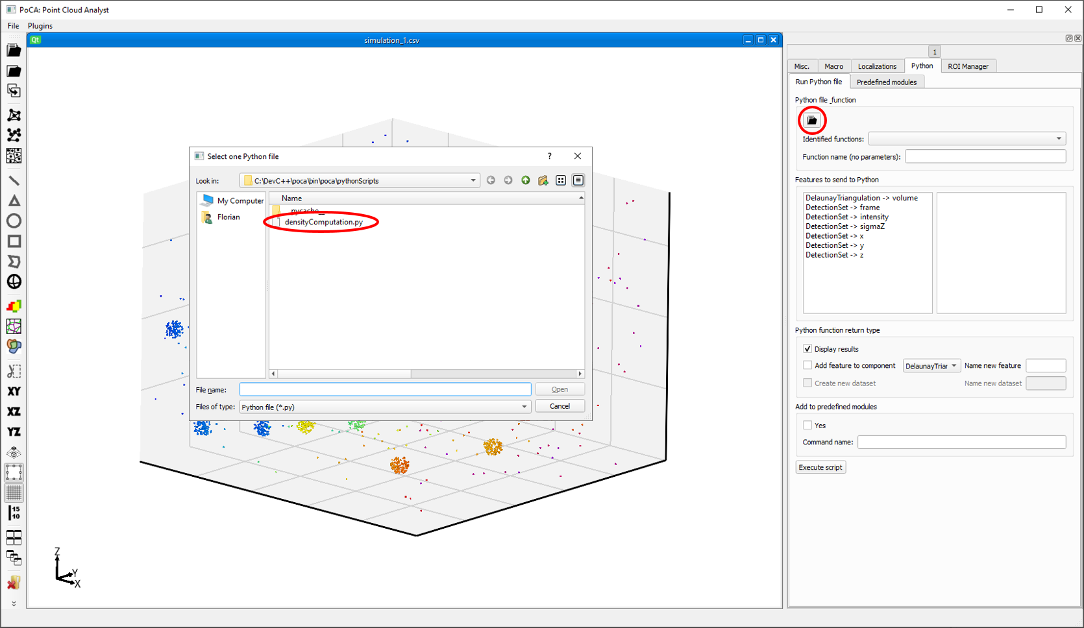Click the XY plane view icon
The height and width of the screenshot is (628, 1084).
[x=14, y=391]
